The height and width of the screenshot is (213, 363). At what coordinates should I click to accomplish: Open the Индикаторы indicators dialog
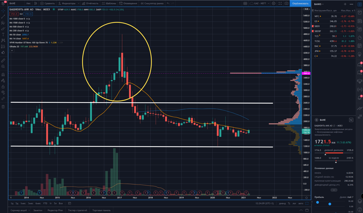67,3
